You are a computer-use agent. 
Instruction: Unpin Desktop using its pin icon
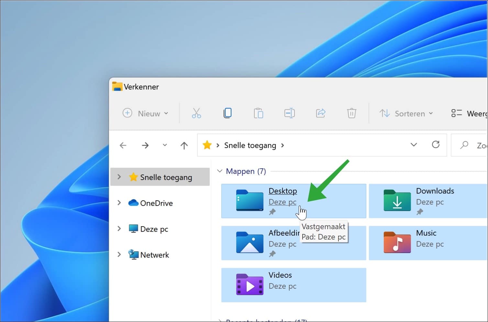tap(272, 212)
